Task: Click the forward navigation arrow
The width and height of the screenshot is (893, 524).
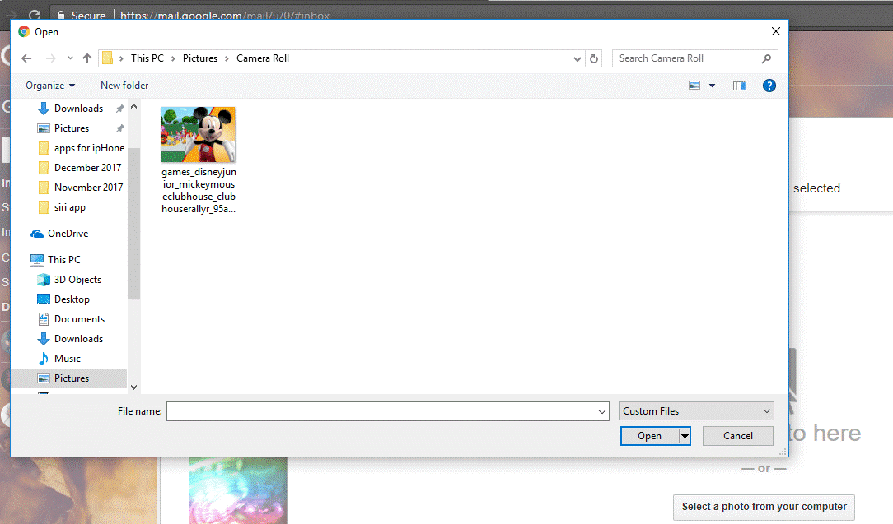Action: pos(51,58)
